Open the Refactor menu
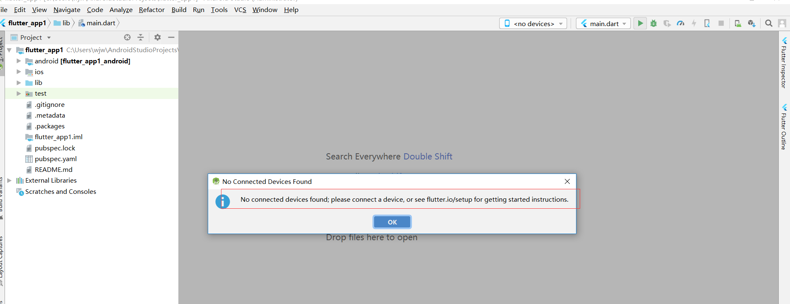The image size is (790, 304). 152,10
